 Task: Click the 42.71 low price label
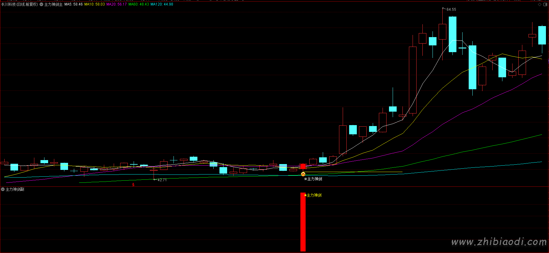162,180
